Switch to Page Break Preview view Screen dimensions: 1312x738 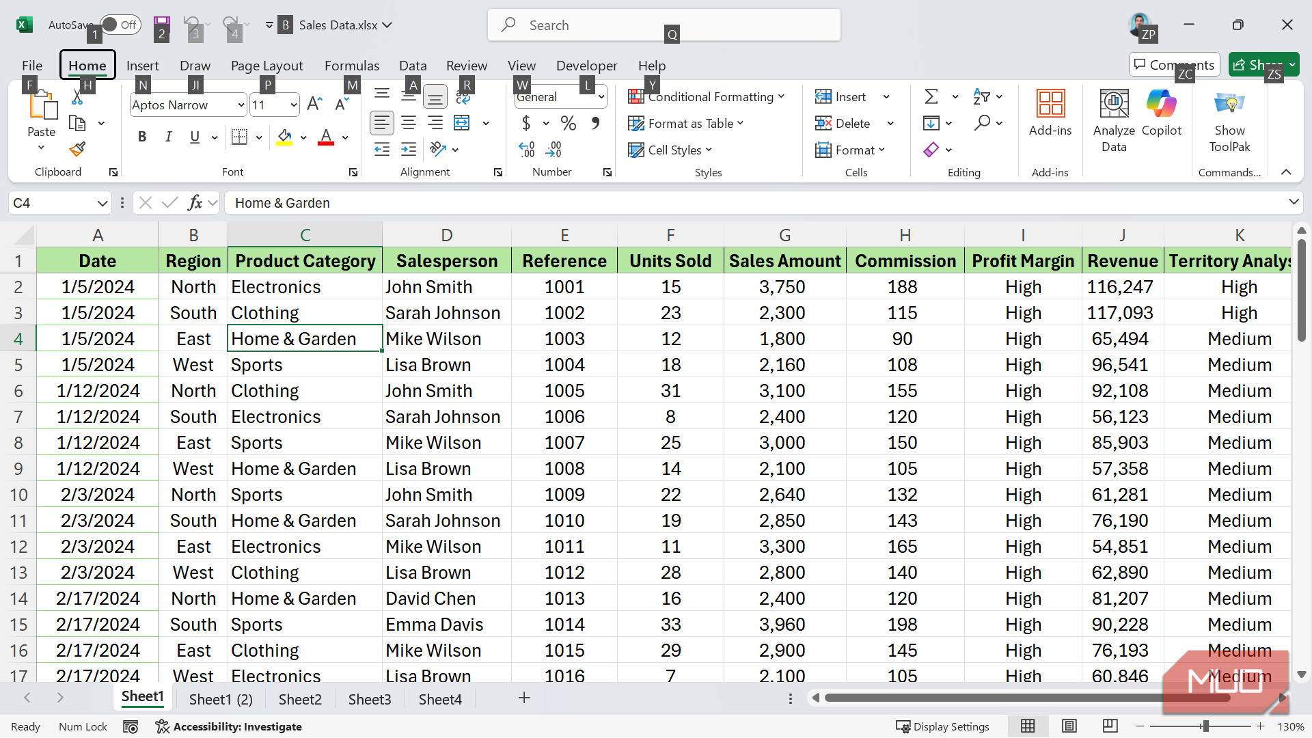(1110, 726)
